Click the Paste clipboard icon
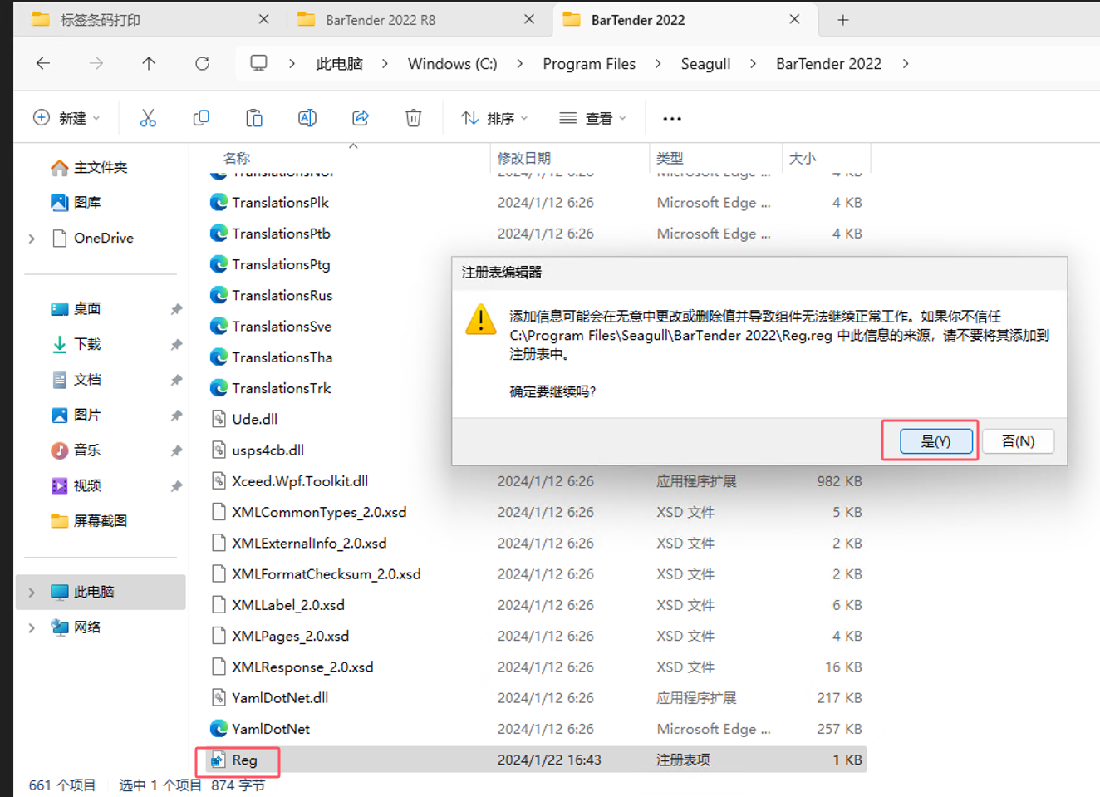1100x797 pixels. pos(254,118)
